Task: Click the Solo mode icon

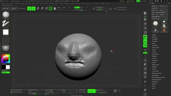Action: click(145, 90)
